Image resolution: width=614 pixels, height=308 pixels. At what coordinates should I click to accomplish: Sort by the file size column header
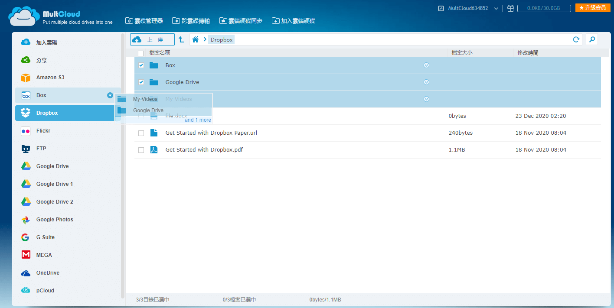tap(462, 53)
